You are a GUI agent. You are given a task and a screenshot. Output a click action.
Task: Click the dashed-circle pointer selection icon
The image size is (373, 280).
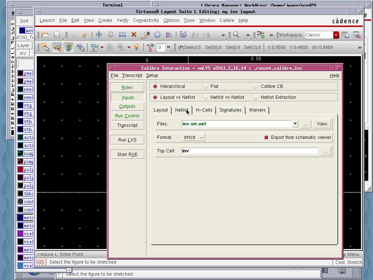(80, 47)
